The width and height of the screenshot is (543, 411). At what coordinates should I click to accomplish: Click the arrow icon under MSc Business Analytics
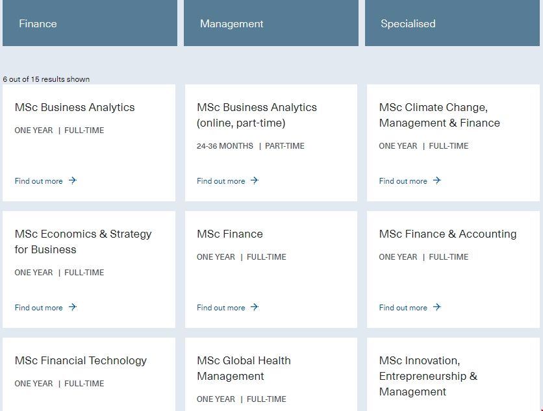73,181
